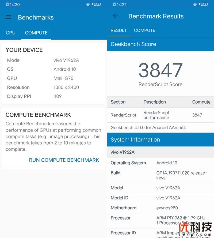Run the compute benchmark
The image size is (214, 238).
pos(64,160)
